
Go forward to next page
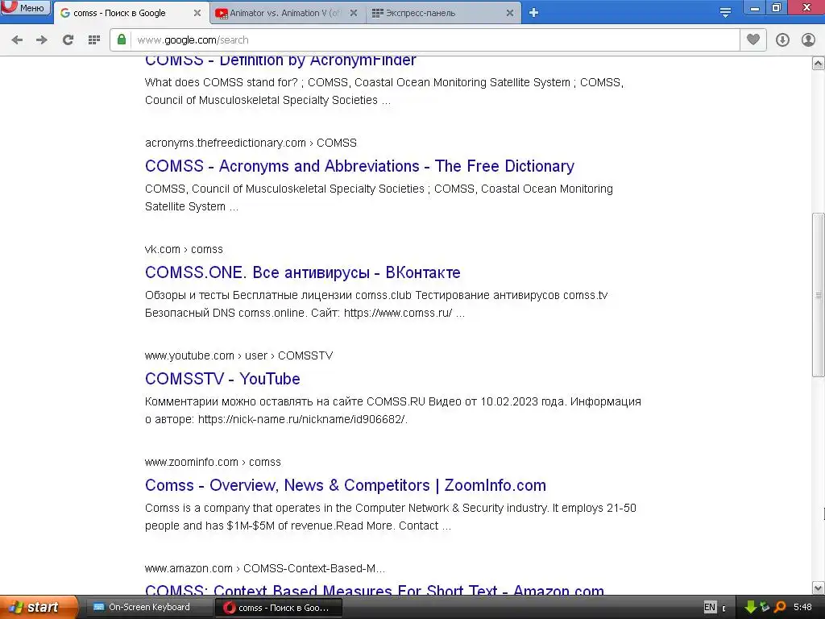42,40
